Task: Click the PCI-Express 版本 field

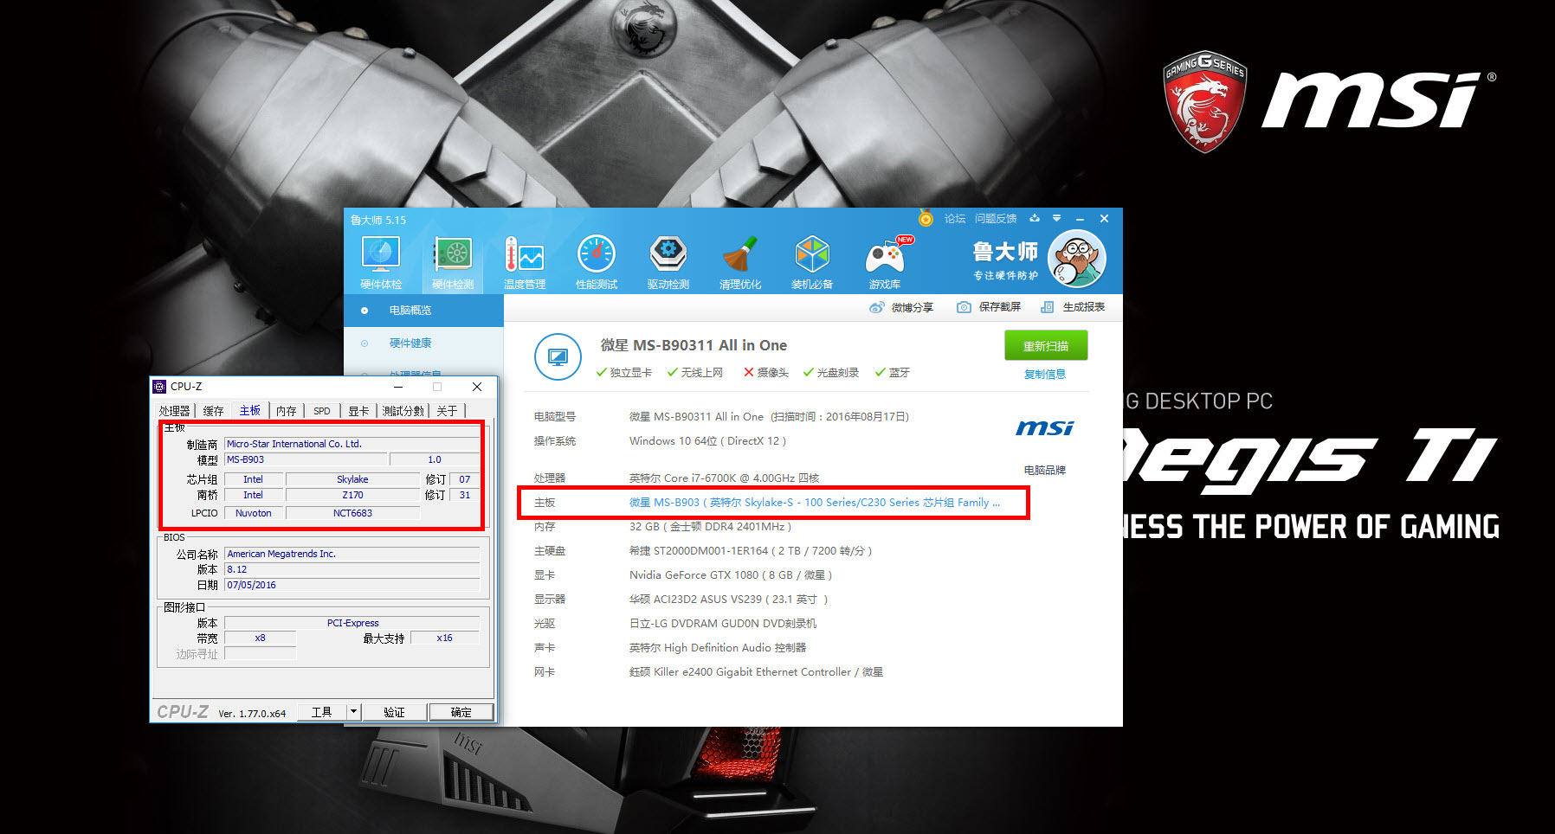Action: 352,623
